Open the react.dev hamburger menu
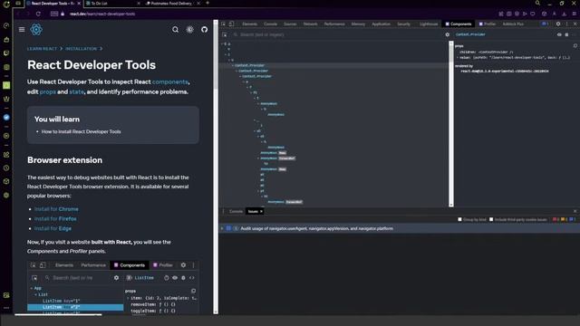The image size is (580, 326). point(22,30)
